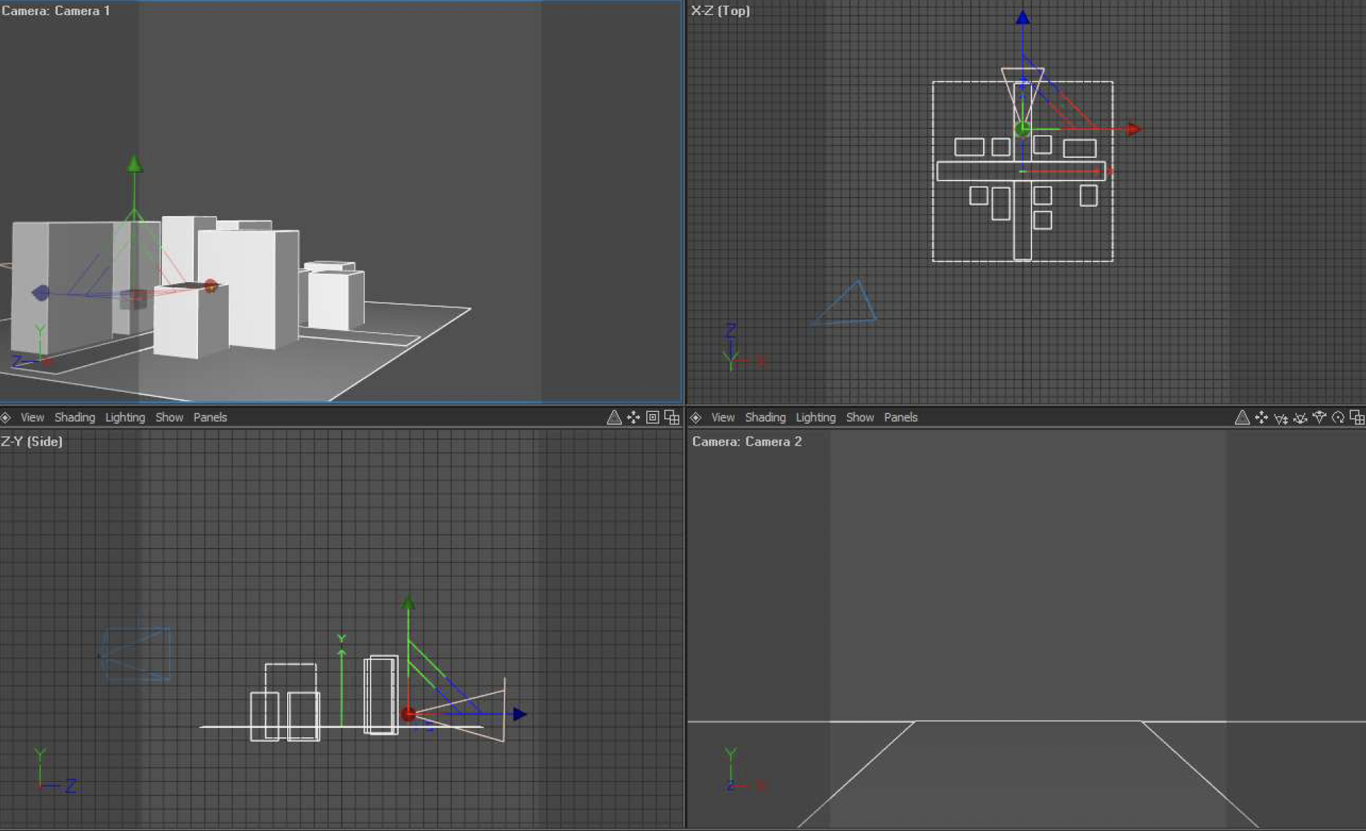Image resolution: width=1366 pixels, height=831 pixels.
Task: Click the red X-axis arrowhead in Top view
Action: point(1134,130)
